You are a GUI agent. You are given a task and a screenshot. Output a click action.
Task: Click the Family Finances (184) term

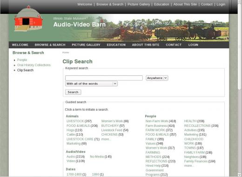tap(200, 161)
